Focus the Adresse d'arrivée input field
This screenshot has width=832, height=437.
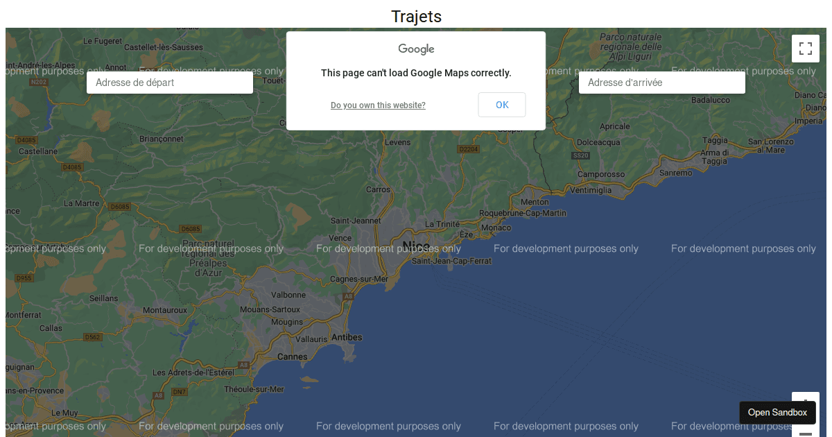point(662,83)
